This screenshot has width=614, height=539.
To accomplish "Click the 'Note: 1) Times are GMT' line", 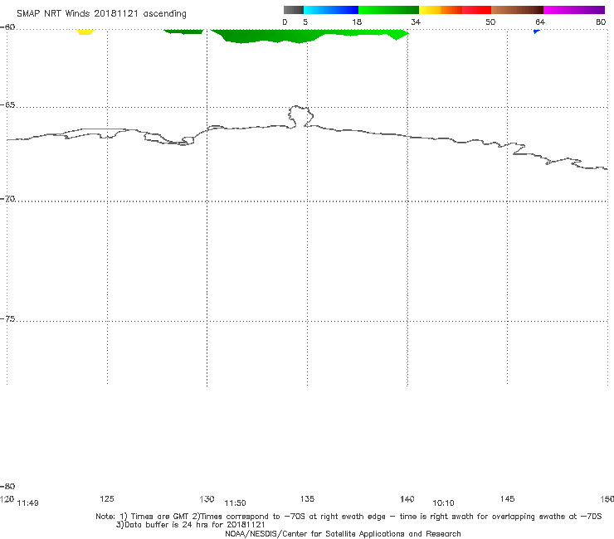I will click(x=348, y=517).
